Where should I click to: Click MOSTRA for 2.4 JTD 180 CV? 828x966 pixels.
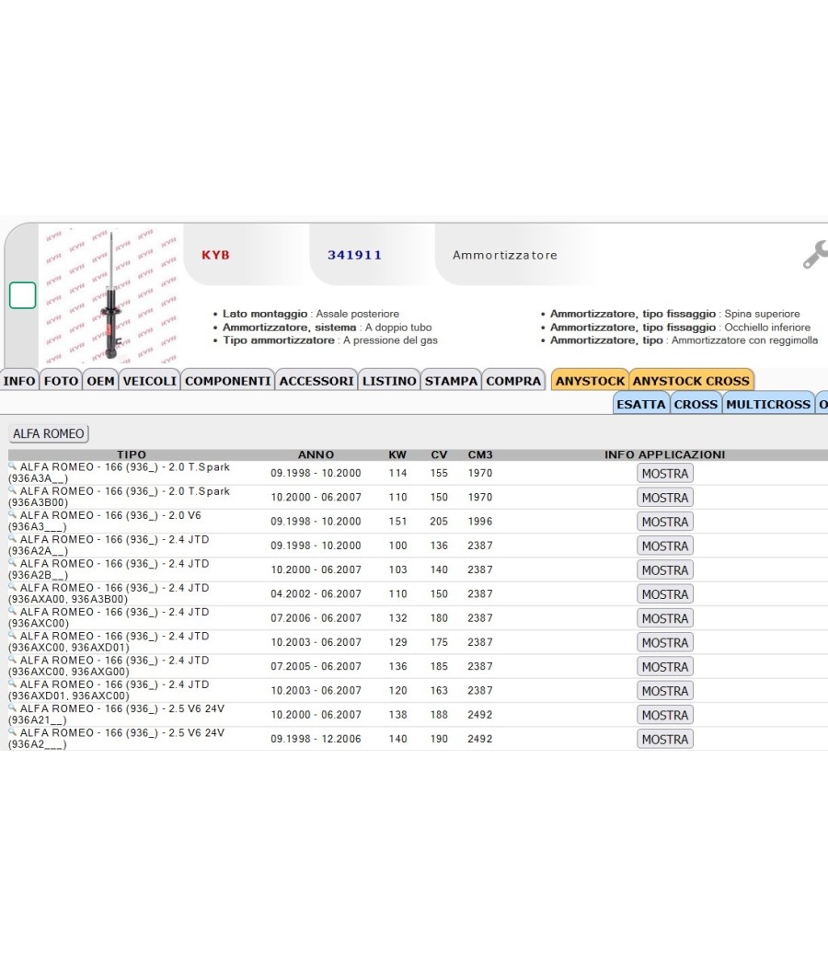(665, 618)
